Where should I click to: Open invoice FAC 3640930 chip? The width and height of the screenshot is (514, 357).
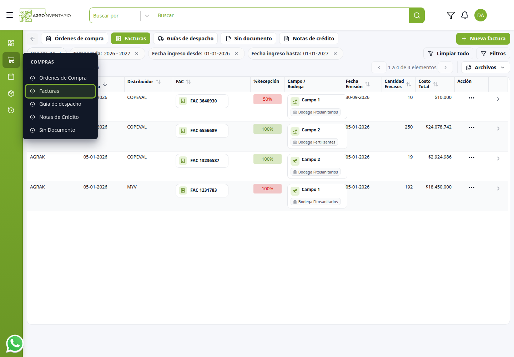[202, 101]
